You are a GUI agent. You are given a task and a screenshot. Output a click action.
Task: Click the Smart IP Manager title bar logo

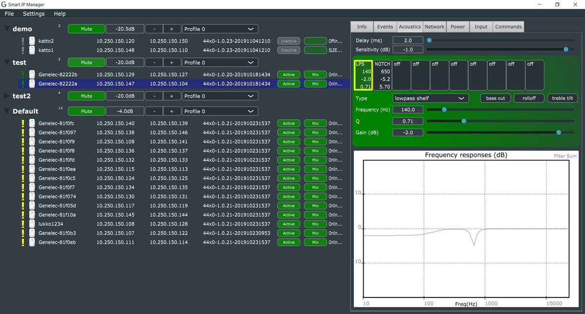pyautogui.click(x=4, y=4)
